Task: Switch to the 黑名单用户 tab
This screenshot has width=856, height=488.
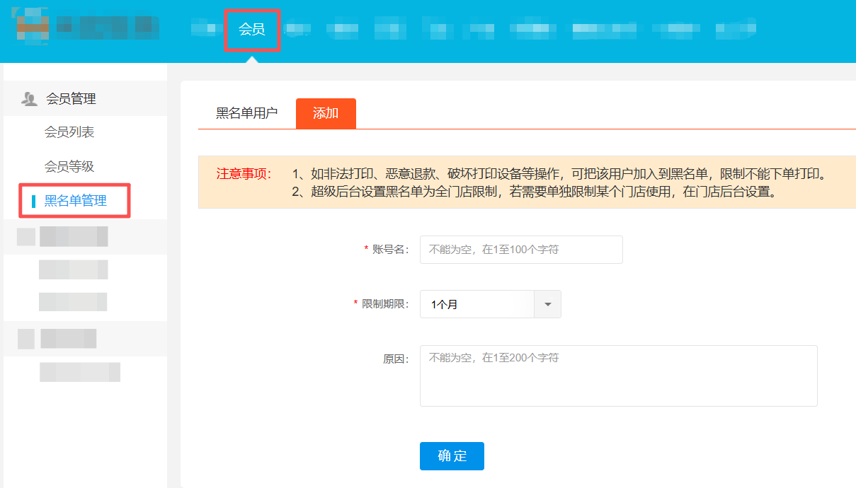Action: (x=246, y=113)
